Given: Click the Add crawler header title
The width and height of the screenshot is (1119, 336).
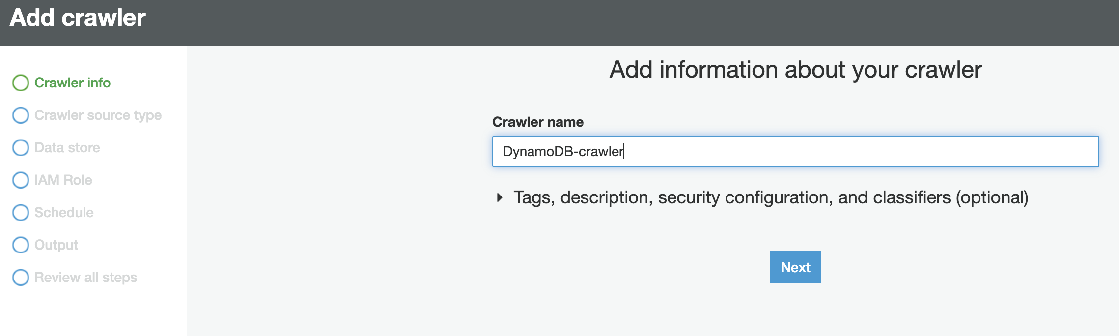Looking at the screenshot, I should coord(78,18).
